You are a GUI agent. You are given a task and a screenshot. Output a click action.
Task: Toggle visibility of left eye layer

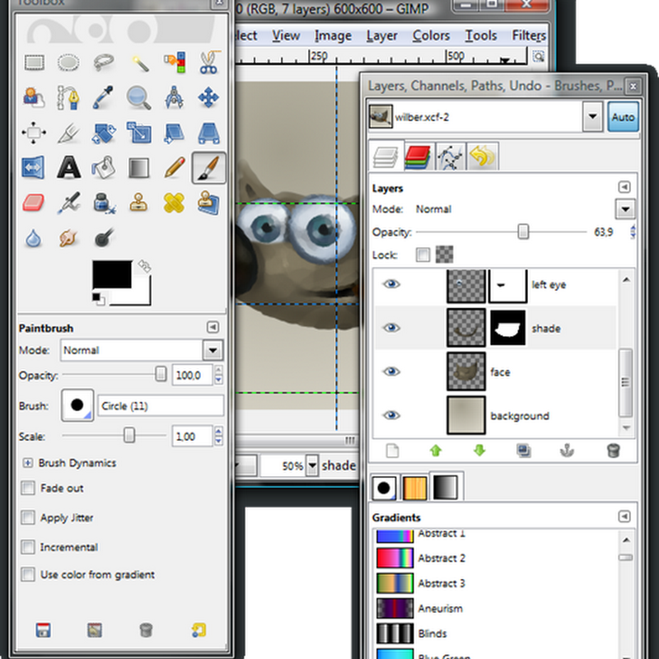pyautogui.click(x=391, y=284)
